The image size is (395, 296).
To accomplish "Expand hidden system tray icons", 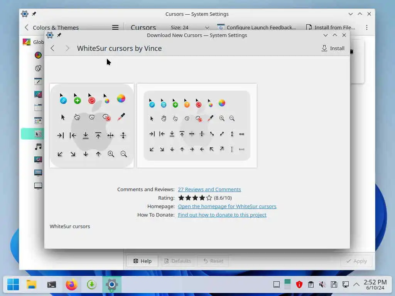I will click(356, 285).
